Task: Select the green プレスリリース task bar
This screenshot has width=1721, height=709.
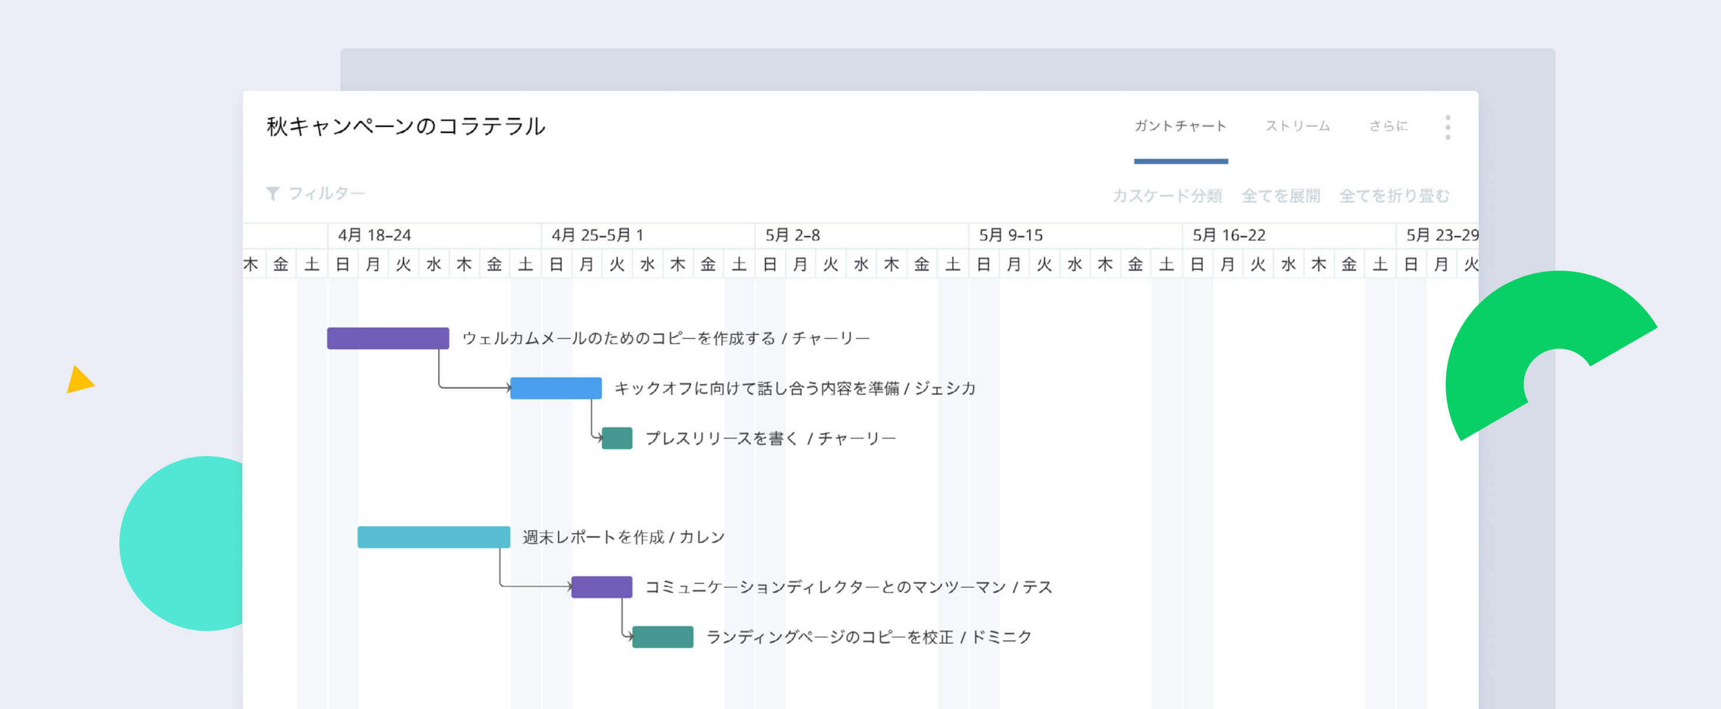Action: pyautogui.click(x=616, y=438)
